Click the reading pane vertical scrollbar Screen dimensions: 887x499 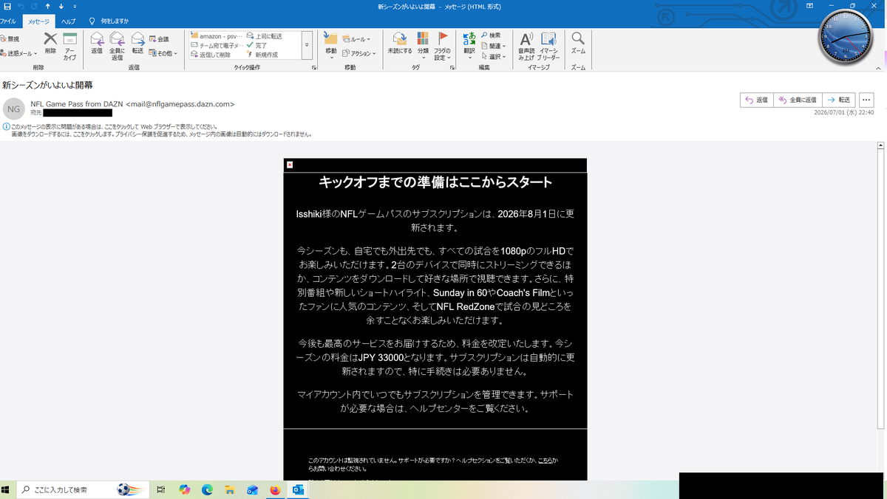(880, 289)
